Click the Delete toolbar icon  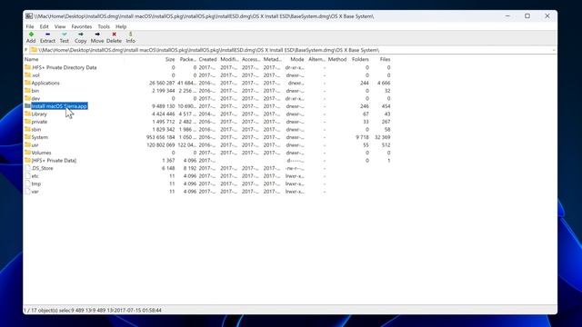click(x=114, y=35)
